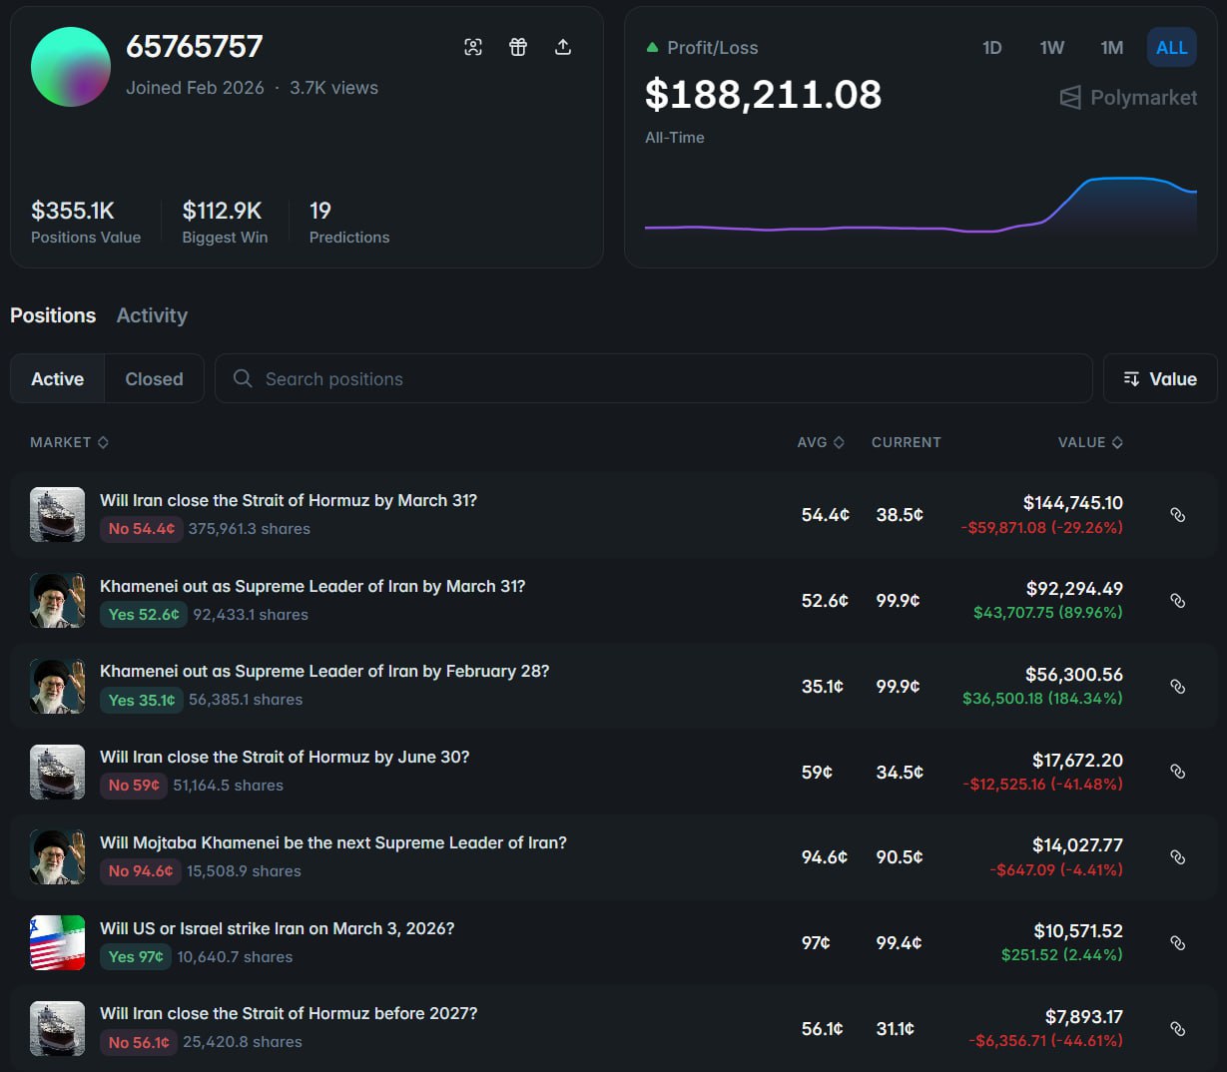This screenshot has width=1227, height=1072.
Task: Click link icon for Mojtaba Khamenei position row
Action: click(1177, 857)
